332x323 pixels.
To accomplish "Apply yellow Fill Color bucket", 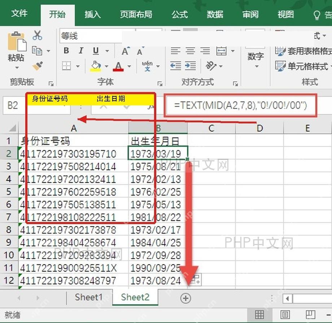I will coord(96,66).
